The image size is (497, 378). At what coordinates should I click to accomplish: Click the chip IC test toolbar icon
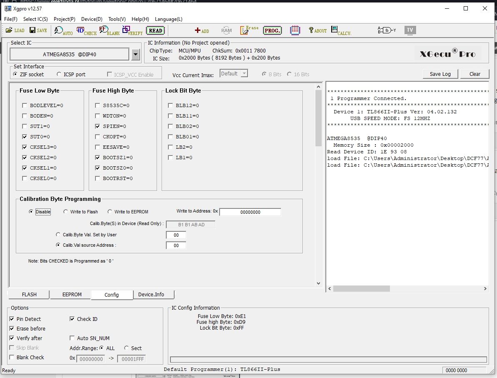point(295,30)
